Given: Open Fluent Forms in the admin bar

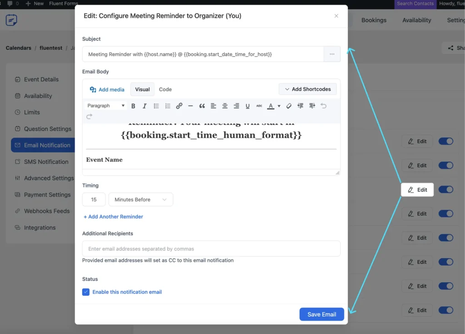Looking at the screenshot, I should [64, 4].
